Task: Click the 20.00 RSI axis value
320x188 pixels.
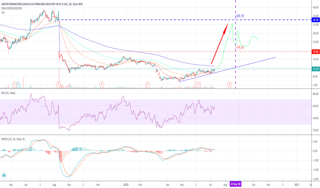Action: (x=316, y=130)
